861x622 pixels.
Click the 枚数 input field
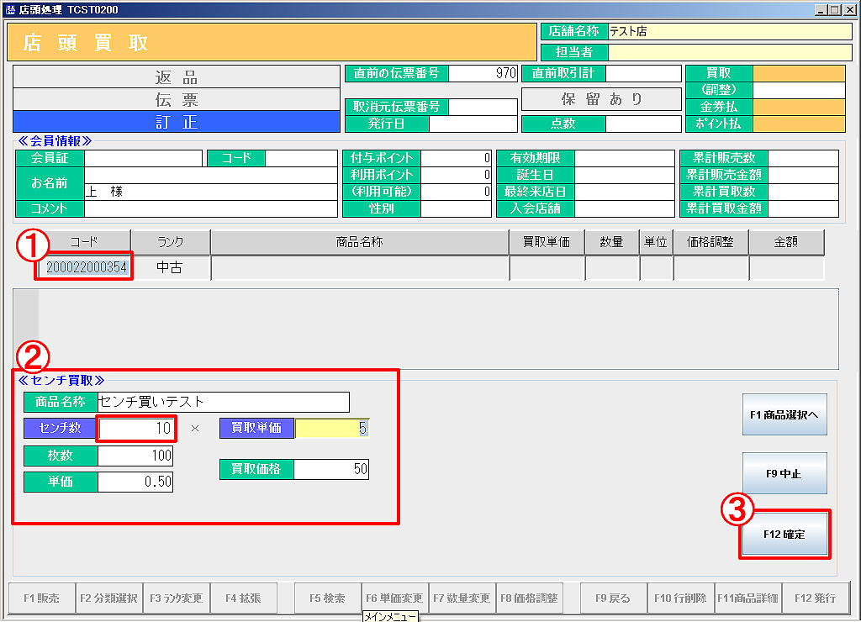[135, 456]
